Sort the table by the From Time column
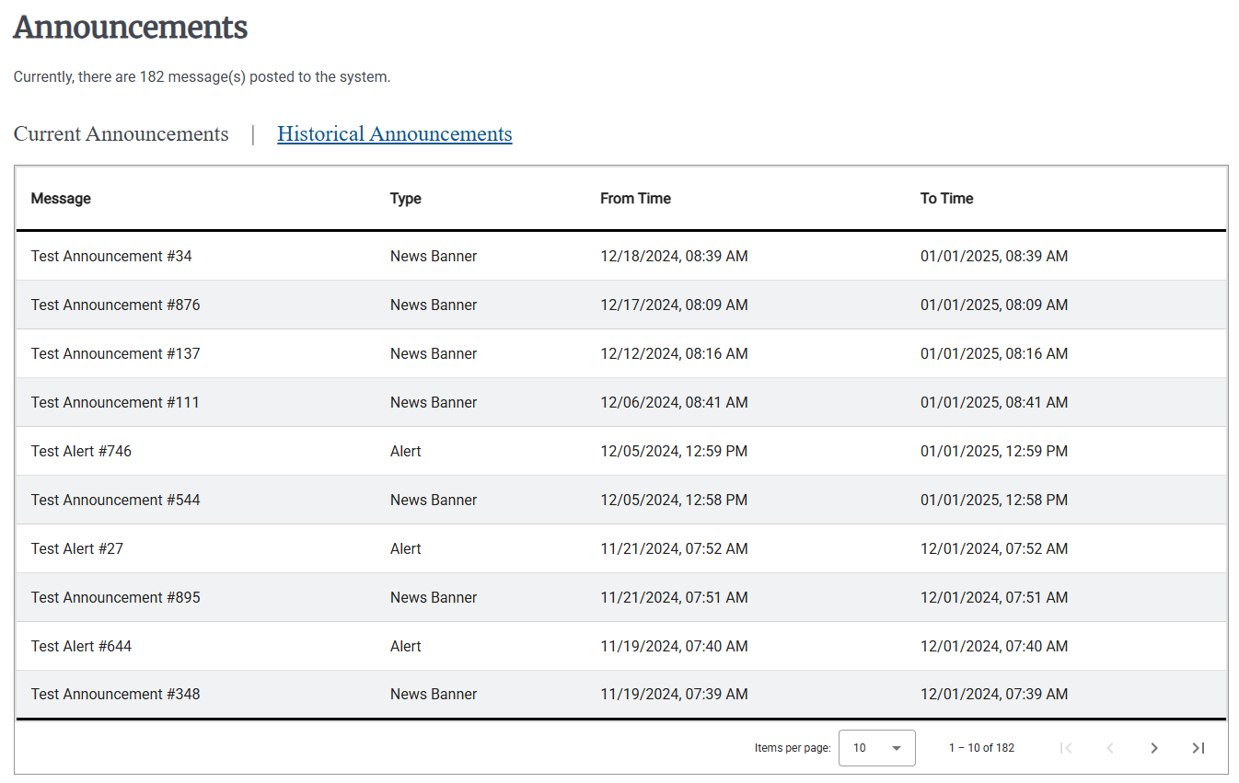This screenshot has width=1239, height=783. pos(635,198)
